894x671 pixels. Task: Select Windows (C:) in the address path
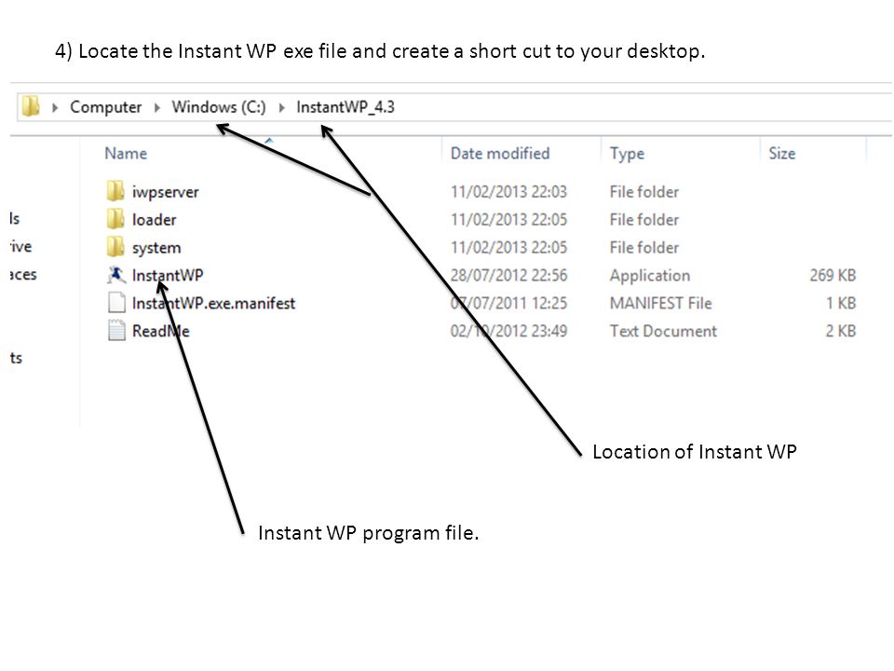tap(219, 107)
